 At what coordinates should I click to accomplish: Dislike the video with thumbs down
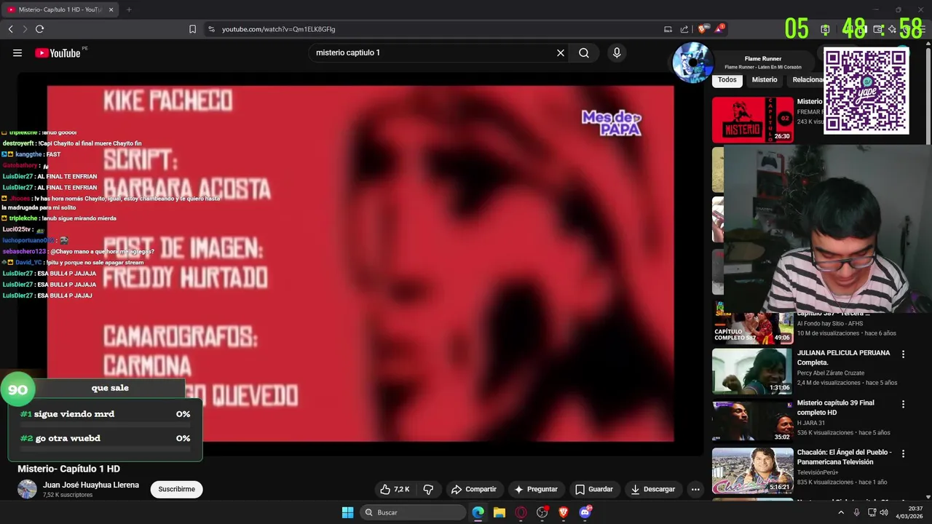click(x=428, y=489)
